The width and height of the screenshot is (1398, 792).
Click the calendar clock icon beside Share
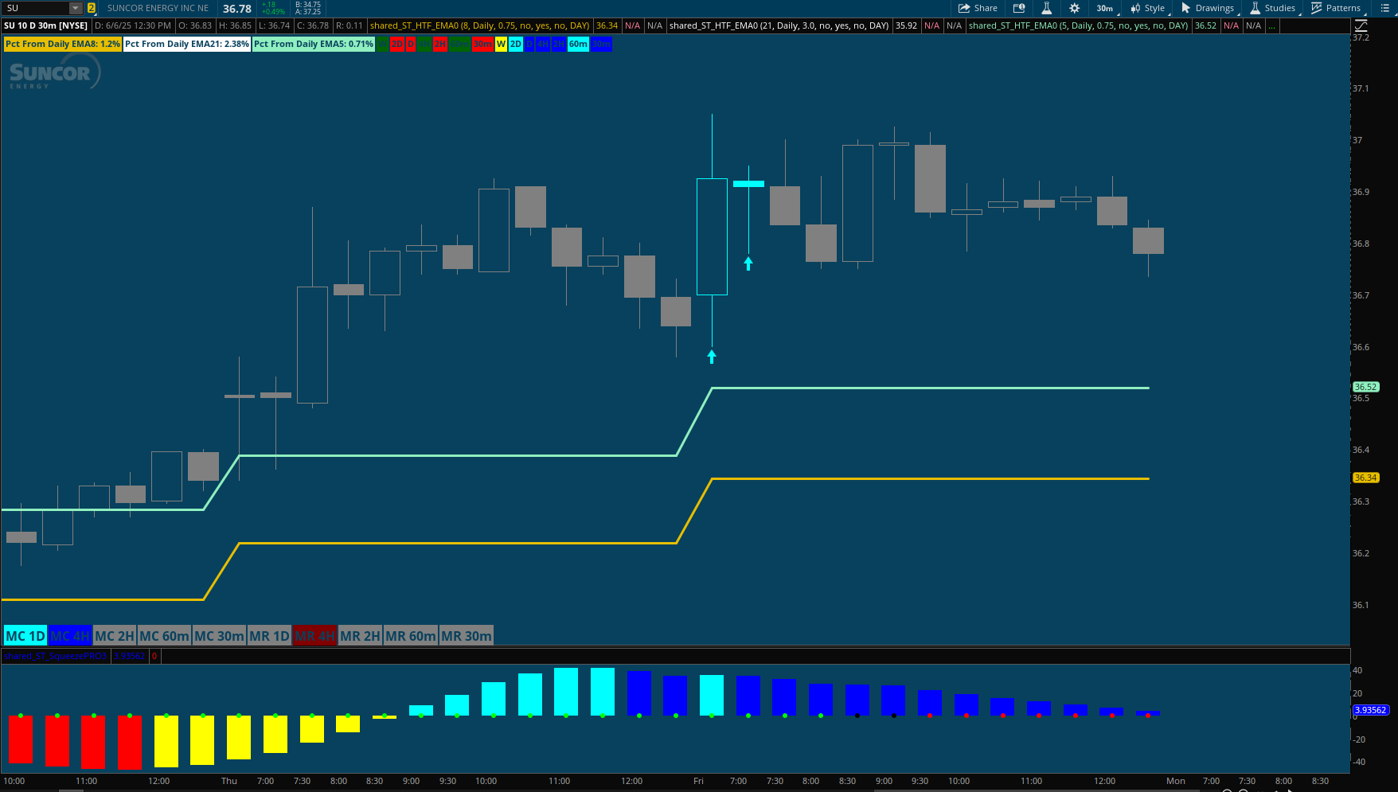tap(1019, 8)
